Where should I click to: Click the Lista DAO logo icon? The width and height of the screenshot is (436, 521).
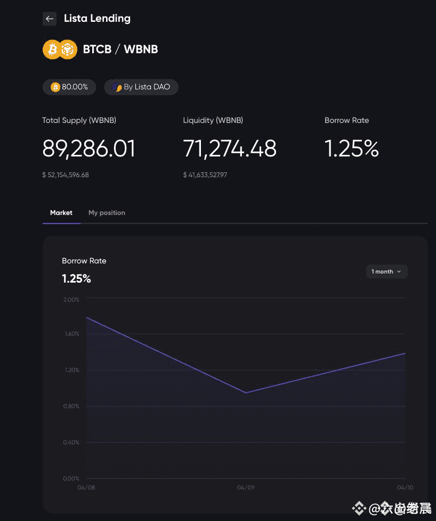tap(116, 87)
